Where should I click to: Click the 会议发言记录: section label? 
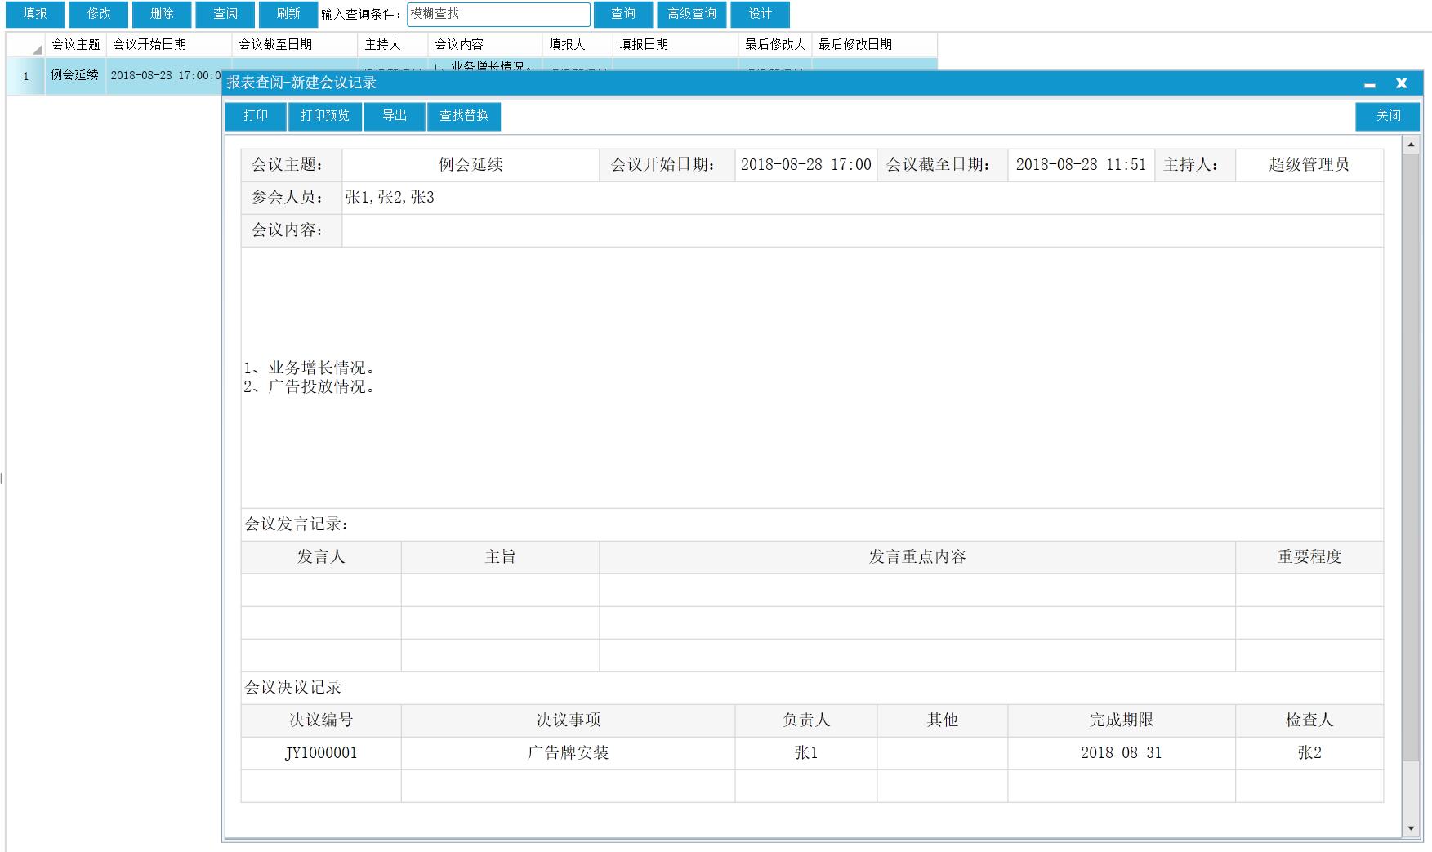pyautogui.click(x=297, y=524)
